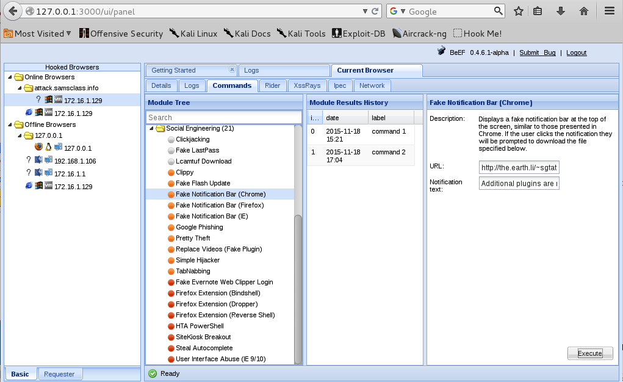The width and height of the screenshot is (623, 382).
Task: Collapse the 127.0.0.1 offline folder
Action: pos(20,135)
